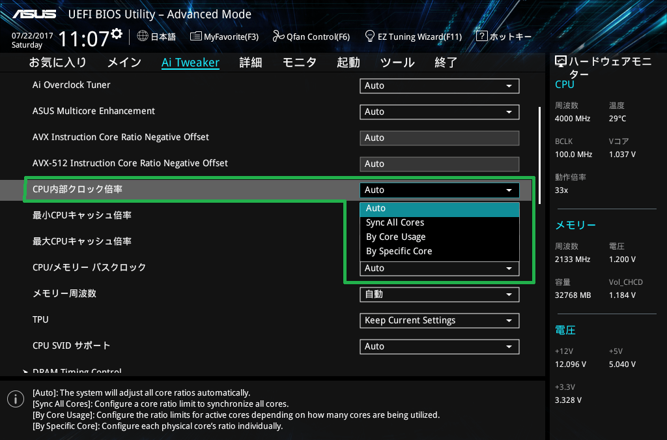
Task: Select the CPU内部クロック倍率 row label
Action: pos(78,189)
